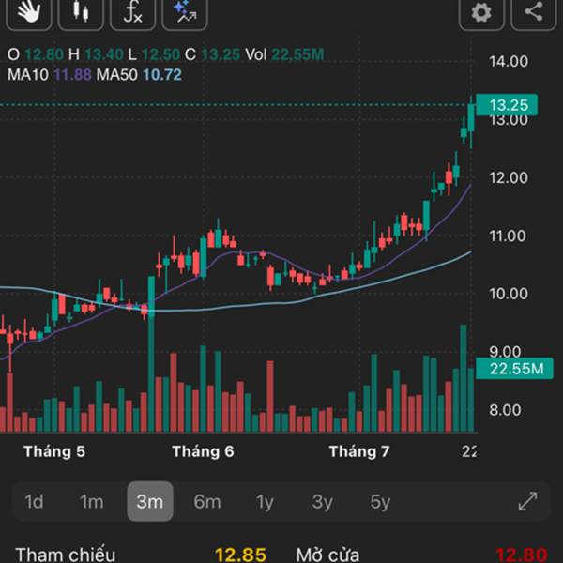Switch to 1m timeframe
The width and height of the screenshot is (563, 563).
coord(92,502)
